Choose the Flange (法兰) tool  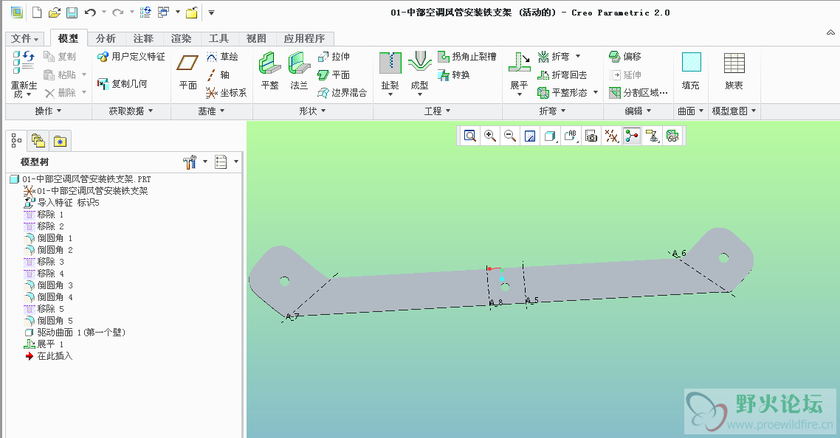[299, 72]
